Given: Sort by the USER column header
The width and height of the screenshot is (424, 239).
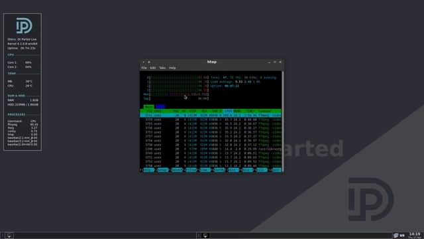Looking at the screenshot, I should pyautogui.click(x=158, y=111).
